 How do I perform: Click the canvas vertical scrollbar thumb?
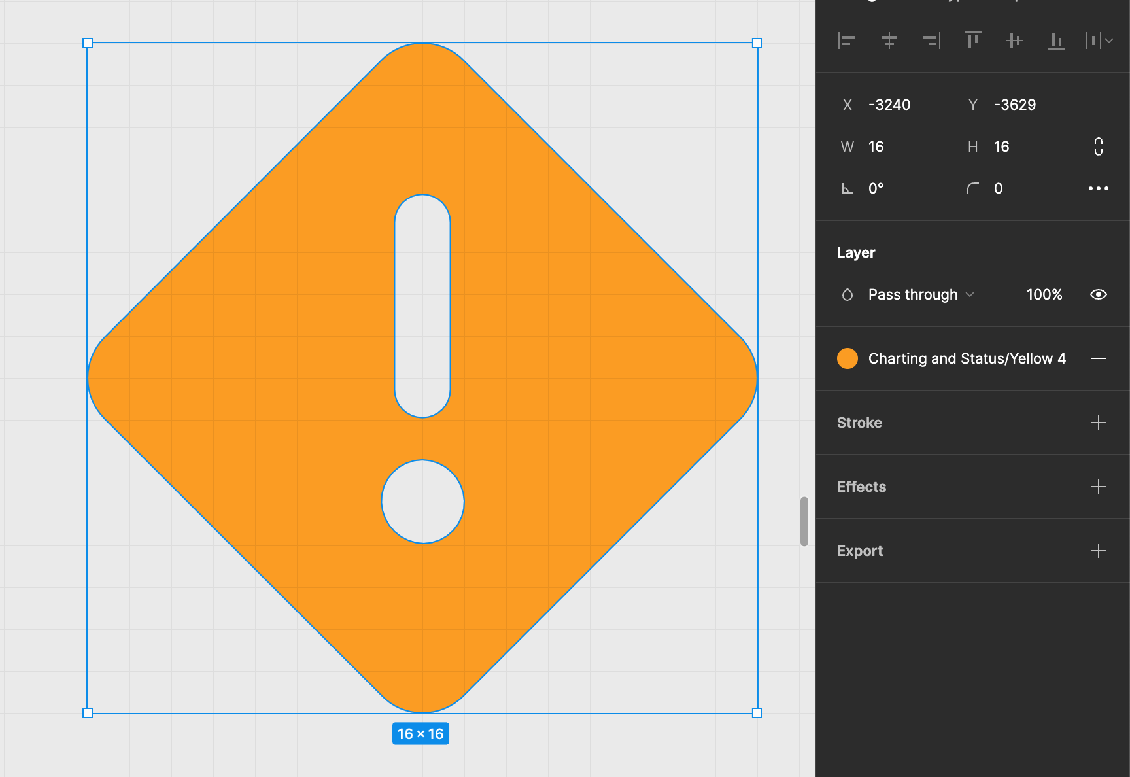804,521
